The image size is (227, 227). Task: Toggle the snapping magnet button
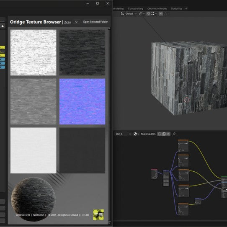pyautogui.click(x=148, y=14)
